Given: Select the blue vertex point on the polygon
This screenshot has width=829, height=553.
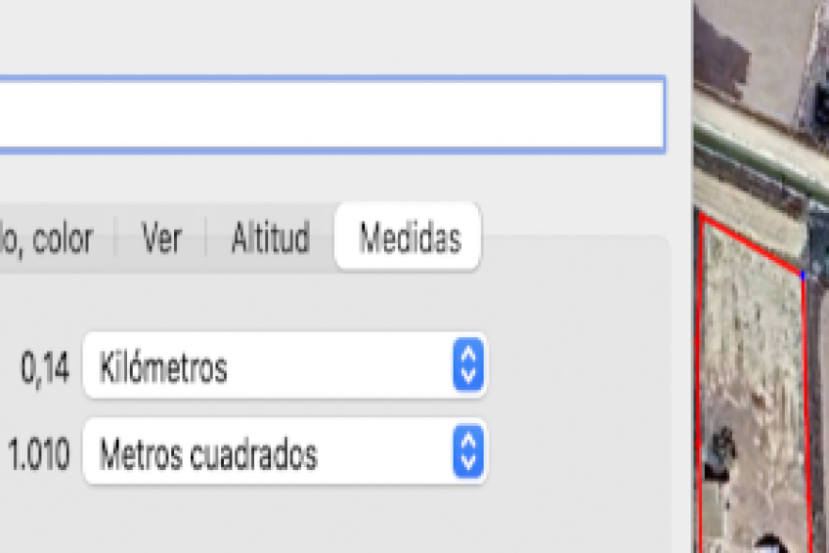Looking at the screenshot, I should coord(803,275).
